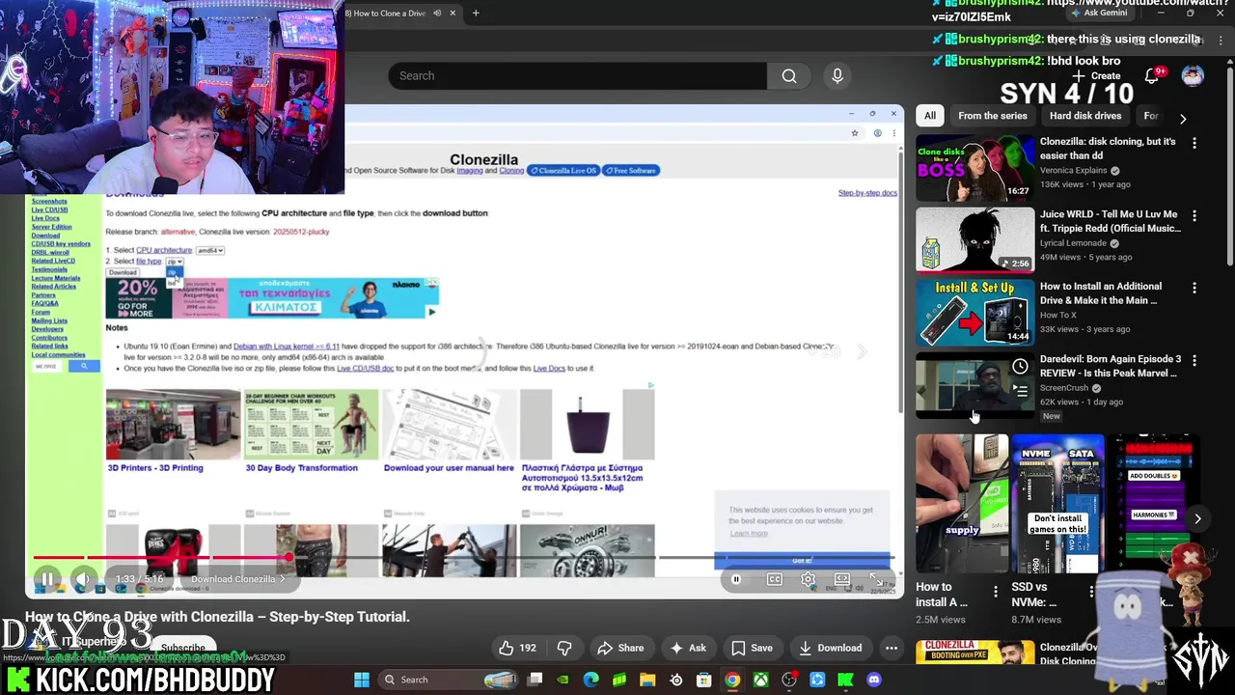Save the video to a playlist
The image size is (1235, 695).
752,648
